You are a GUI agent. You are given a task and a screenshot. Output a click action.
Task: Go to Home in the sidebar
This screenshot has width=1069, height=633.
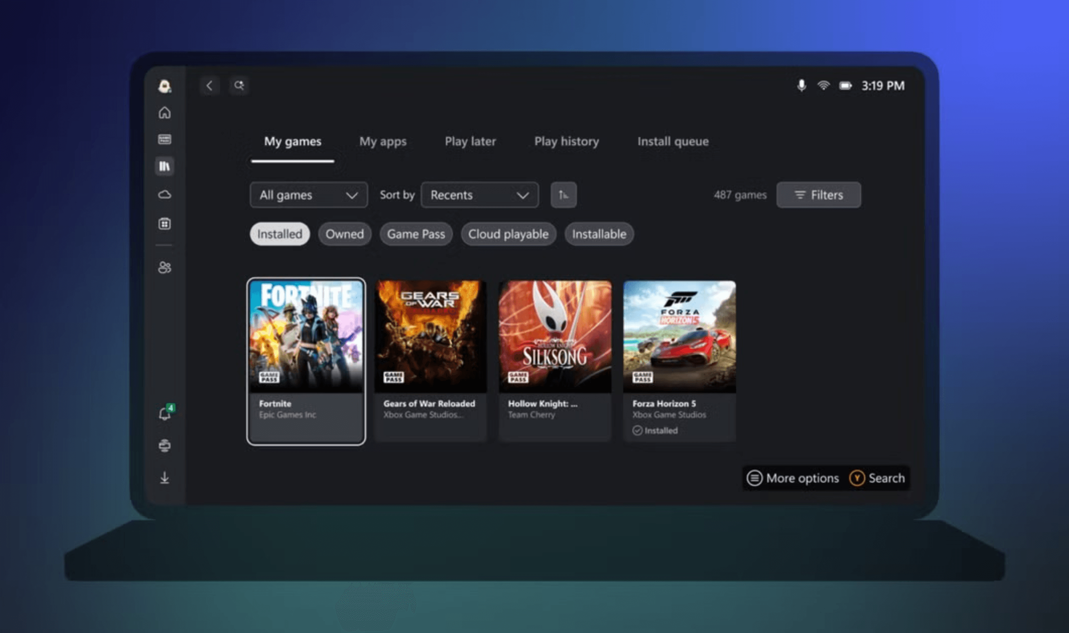(164, 113)
